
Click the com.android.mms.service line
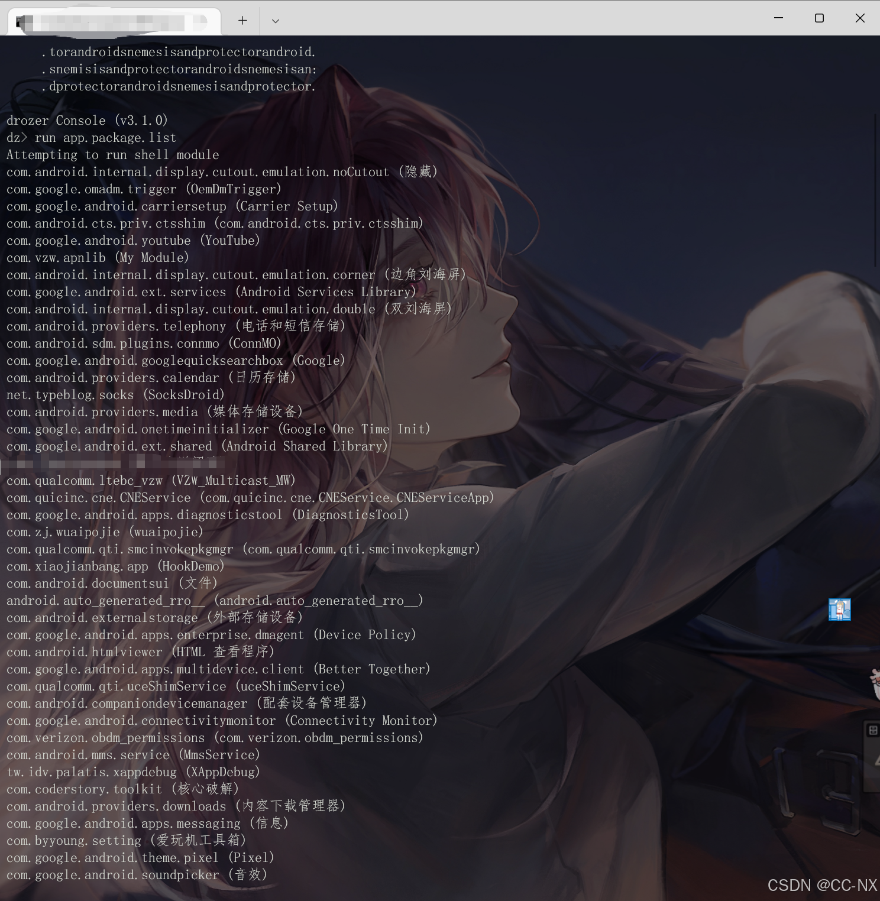[x=134, y=755]
